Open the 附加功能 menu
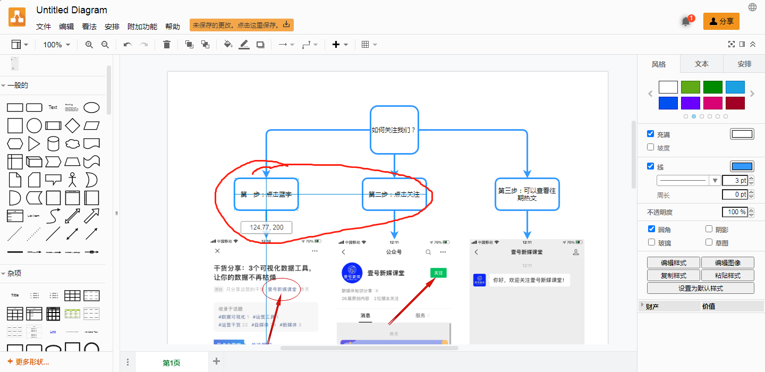The height and width of the screenshot is (372, 765). [x=142, y=27]
